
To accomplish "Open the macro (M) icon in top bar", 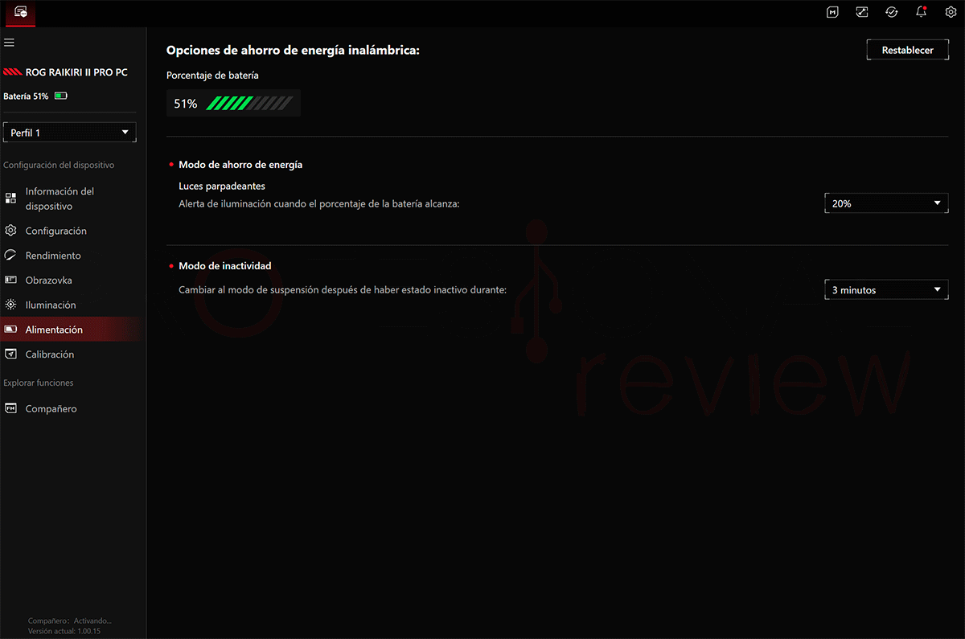I will pyautogui.click(x=833, y=12).
